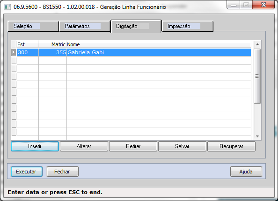Viewport: 278px width, 201px height.
Task: Click the Fechar button
Action: click(63, 172)
